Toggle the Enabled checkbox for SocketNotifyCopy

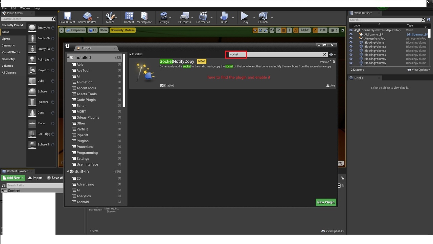pyautogui.click(x=162, y=85)
